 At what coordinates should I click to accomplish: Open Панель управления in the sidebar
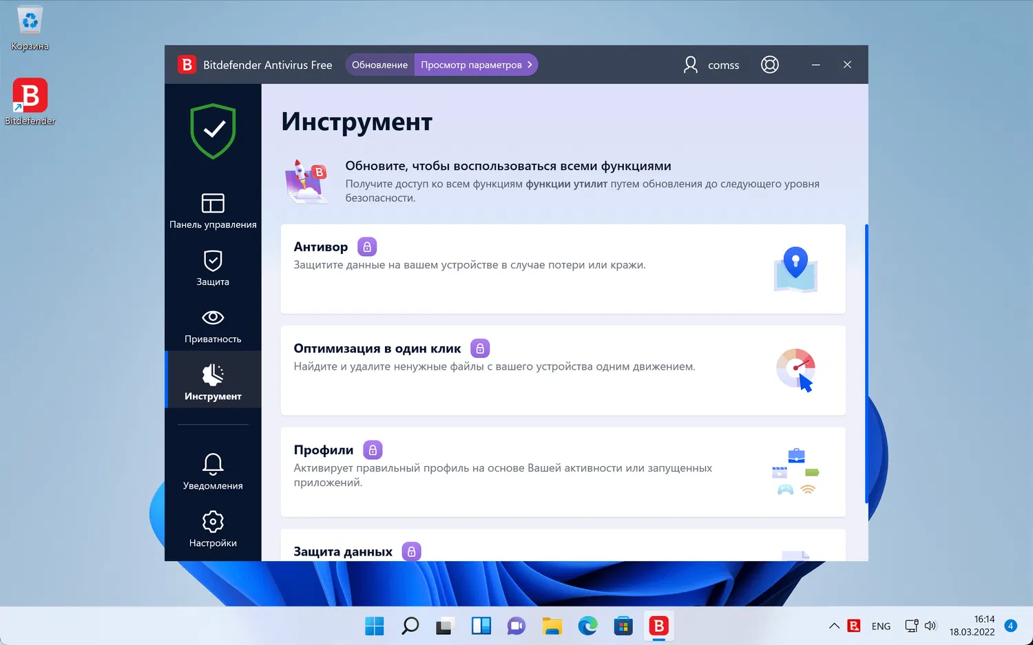tap(213, 211)
